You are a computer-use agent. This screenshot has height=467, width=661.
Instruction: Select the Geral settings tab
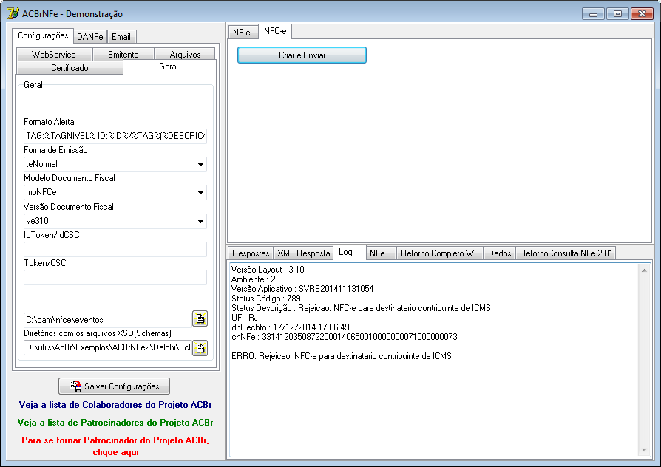(x=169, y=67)
